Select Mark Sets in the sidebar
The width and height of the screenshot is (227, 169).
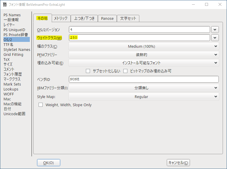tap(12, 84)
